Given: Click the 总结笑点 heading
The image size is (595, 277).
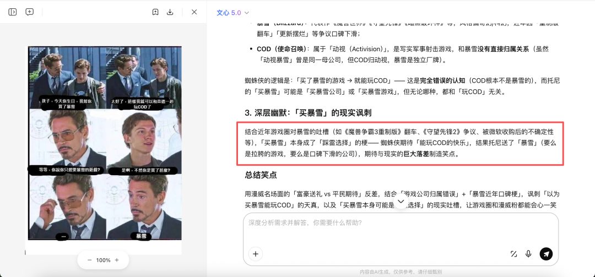Looking at the screenshot, I should [x=261, y=175].
